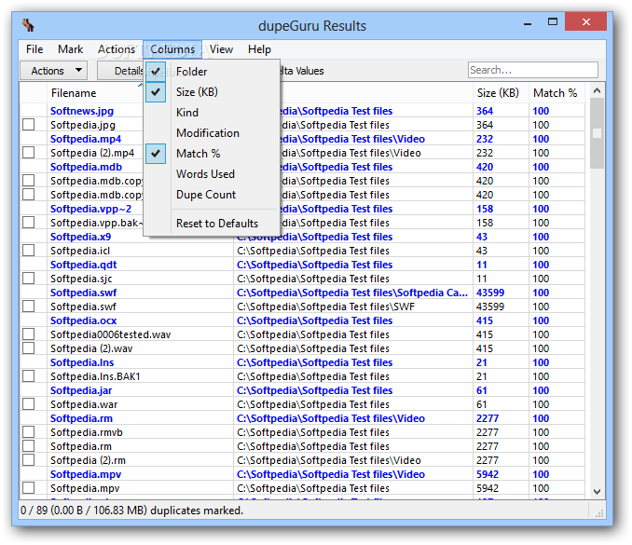Select the Softpedia.ocx filename
The image size is (632, 545).
[84, 320]
